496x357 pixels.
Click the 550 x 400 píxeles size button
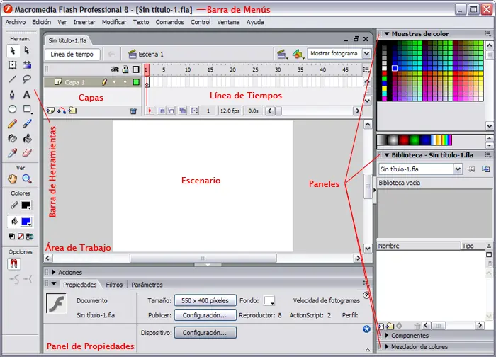pos(204,300)
